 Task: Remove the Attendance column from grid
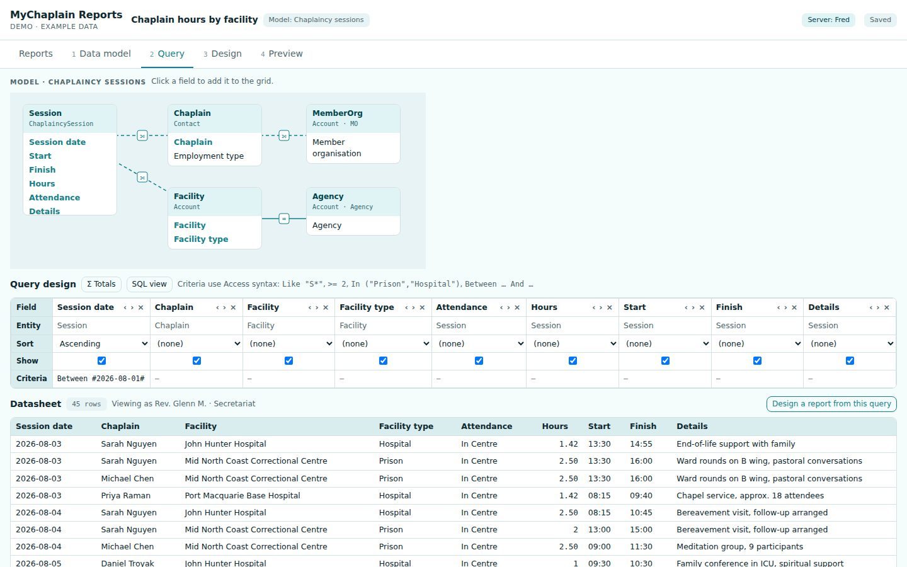(517, 307)
